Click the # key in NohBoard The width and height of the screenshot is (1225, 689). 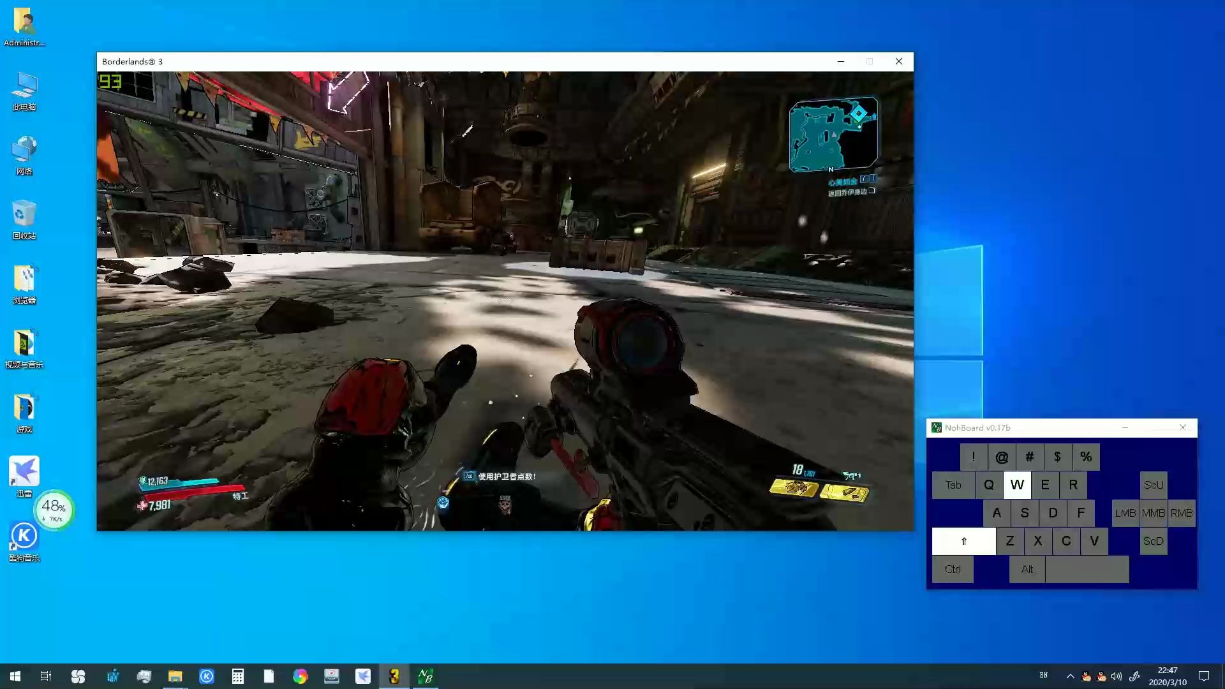coord(1030,457)
